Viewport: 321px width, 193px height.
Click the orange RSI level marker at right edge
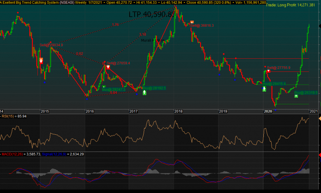[320, 118]
